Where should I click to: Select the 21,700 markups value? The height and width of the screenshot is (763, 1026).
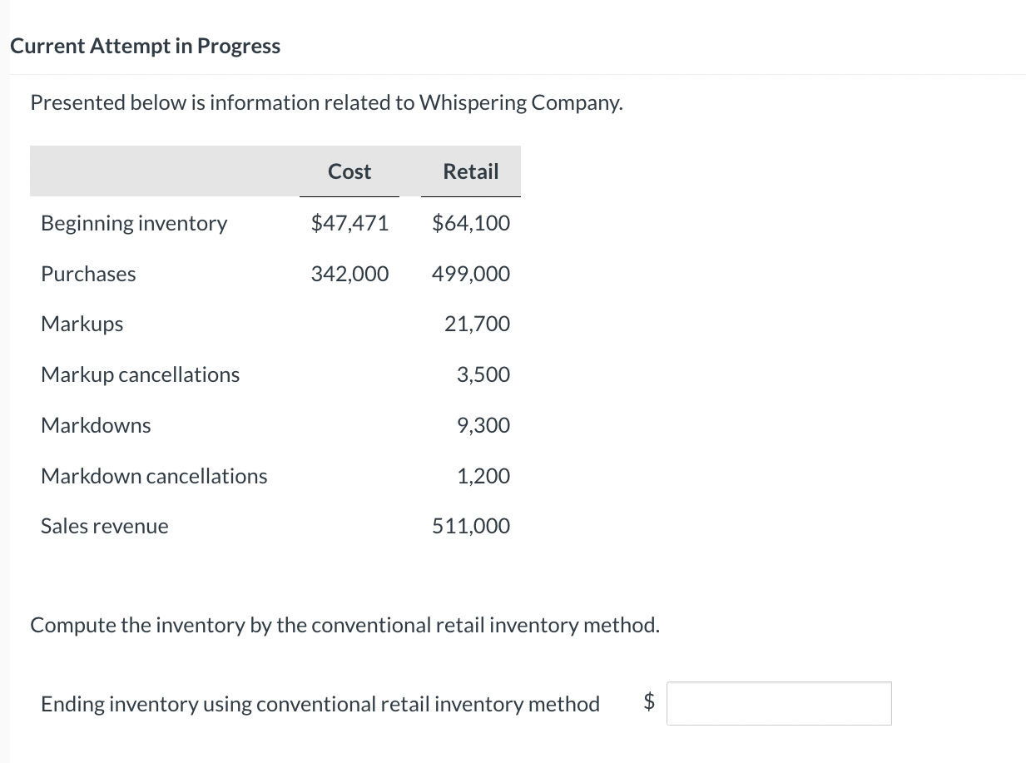[x=477, y=324]
